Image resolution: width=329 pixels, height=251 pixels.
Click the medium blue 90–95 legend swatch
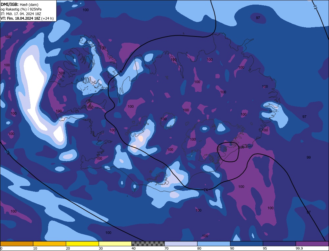click(246, 244)
